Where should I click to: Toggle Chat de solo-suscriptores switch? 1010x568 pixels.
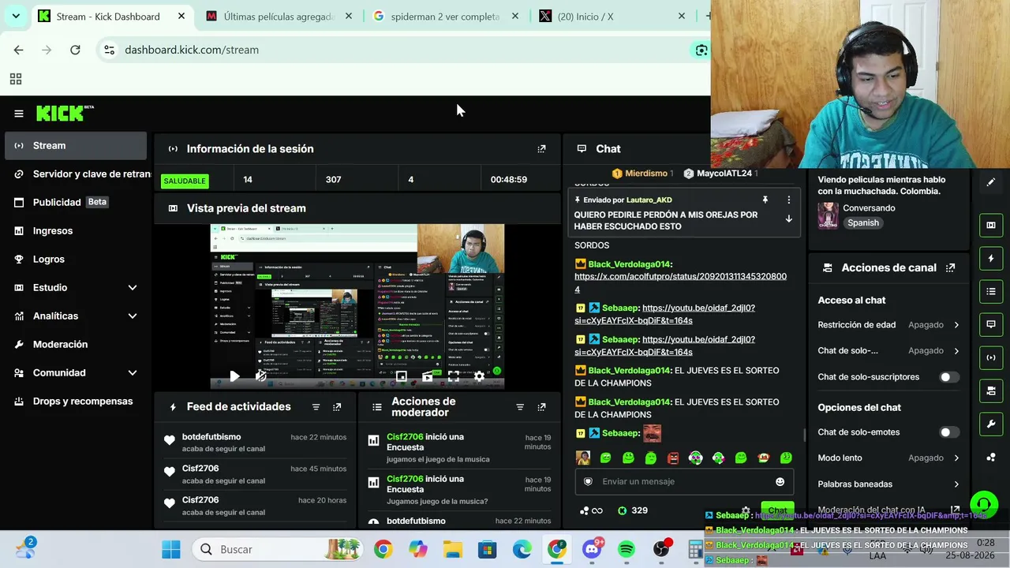point(949,377)
